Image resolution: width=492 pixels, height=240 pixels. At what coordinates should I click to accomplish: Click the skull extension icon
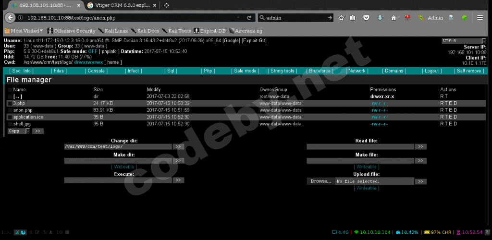coord(451,18)
